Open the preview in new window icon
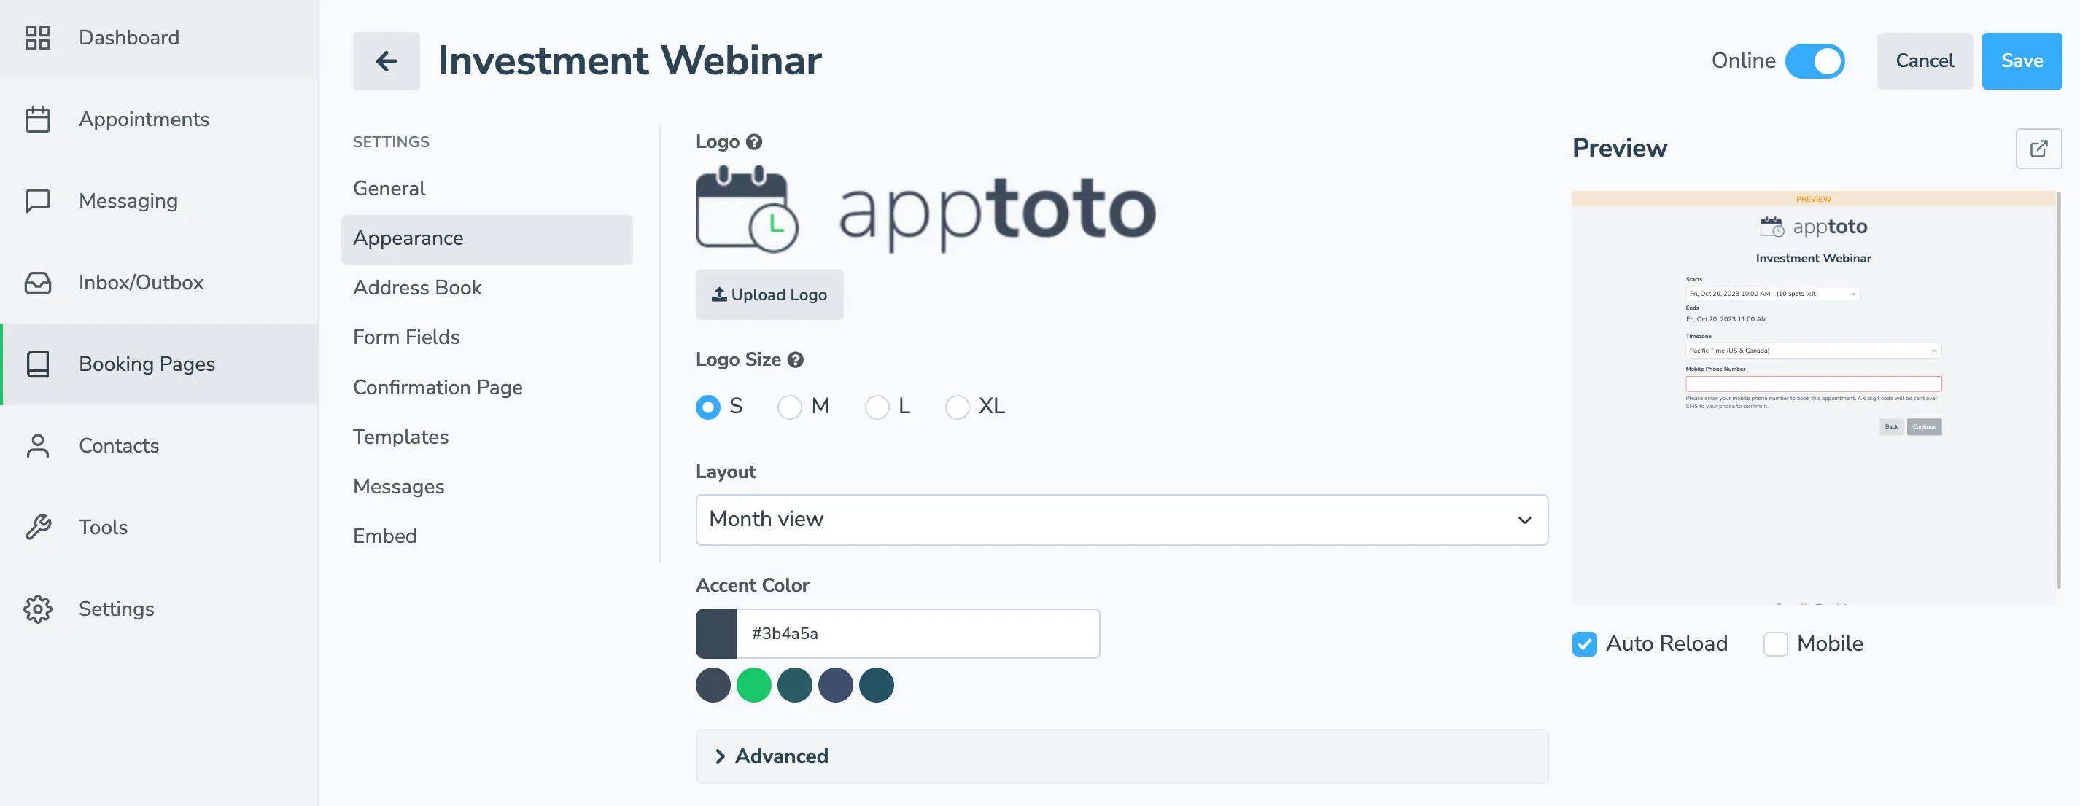Image resolution: width=2080 pixels, height=806 pixels. click(2040, 149)
